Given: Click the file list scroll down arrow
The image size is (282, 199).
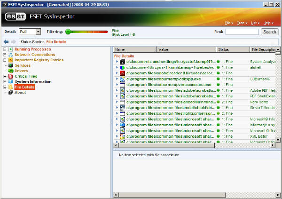Looking at the screenshot, I should [278, 140].
